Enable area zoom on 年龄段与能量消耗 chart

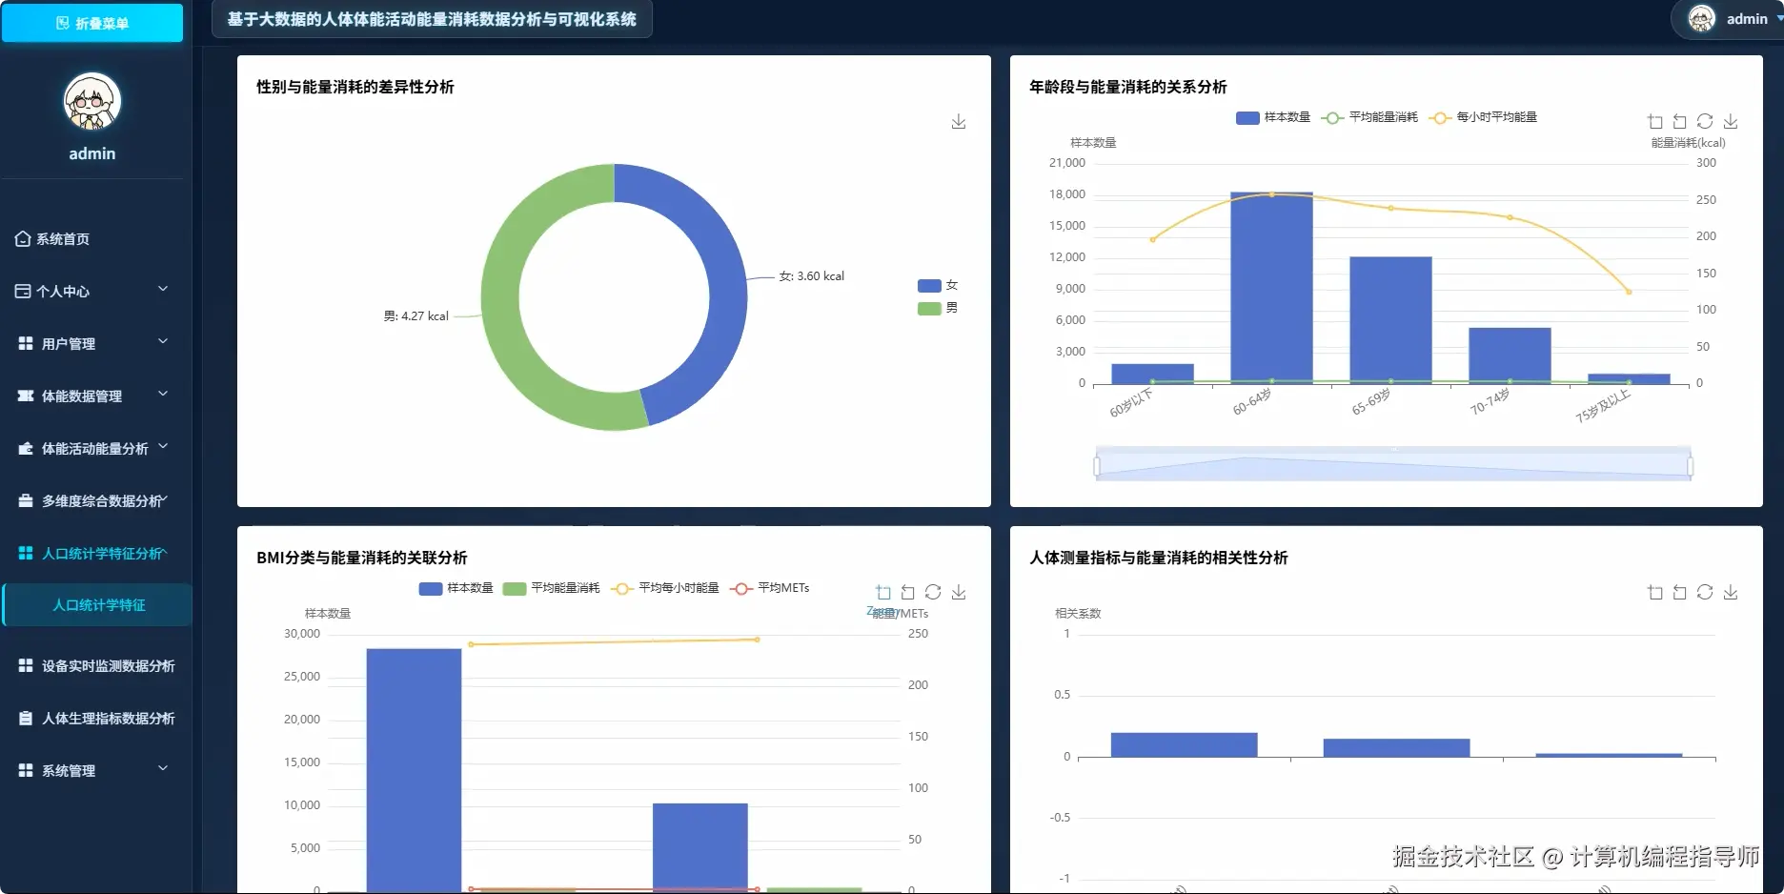click(x=1653, y=121)
